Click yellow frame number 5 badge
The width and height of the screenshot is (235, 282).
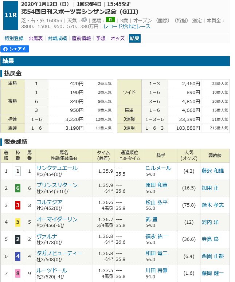(x=17, y=222)
